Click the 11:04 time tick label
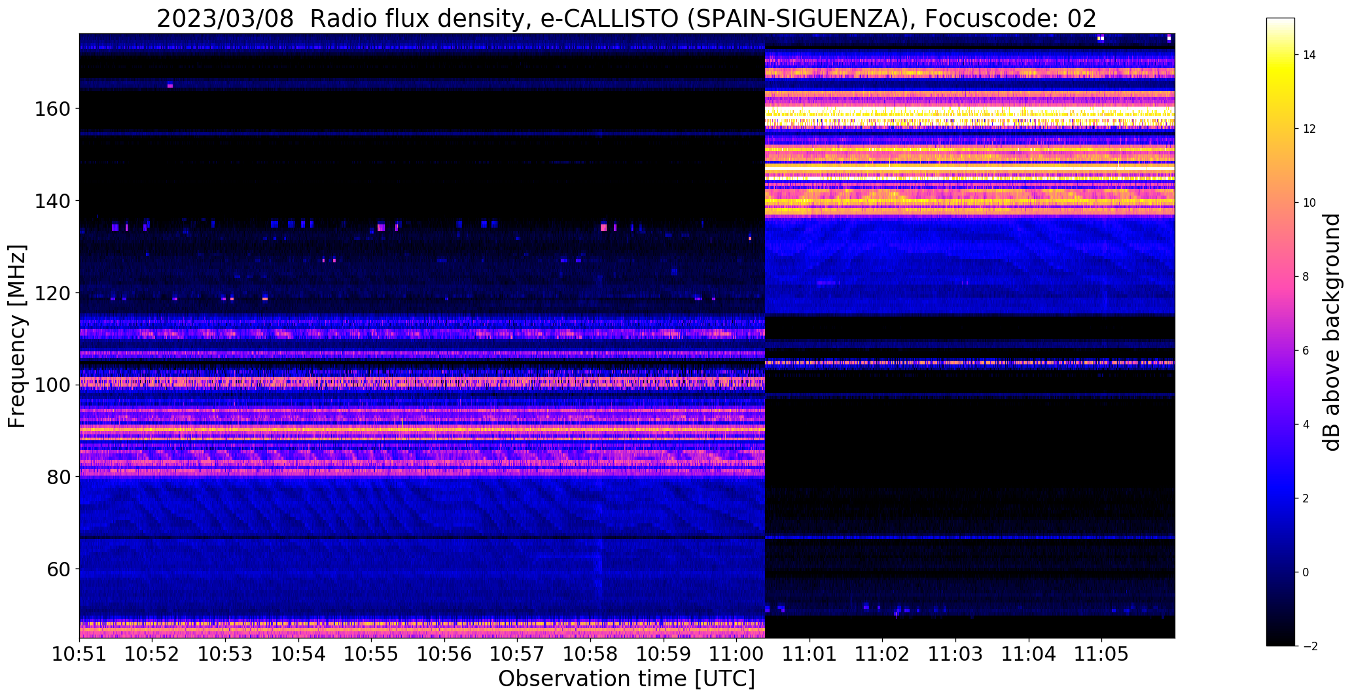This screenshot has width=1352, height=698. (x=1029, y=655)
